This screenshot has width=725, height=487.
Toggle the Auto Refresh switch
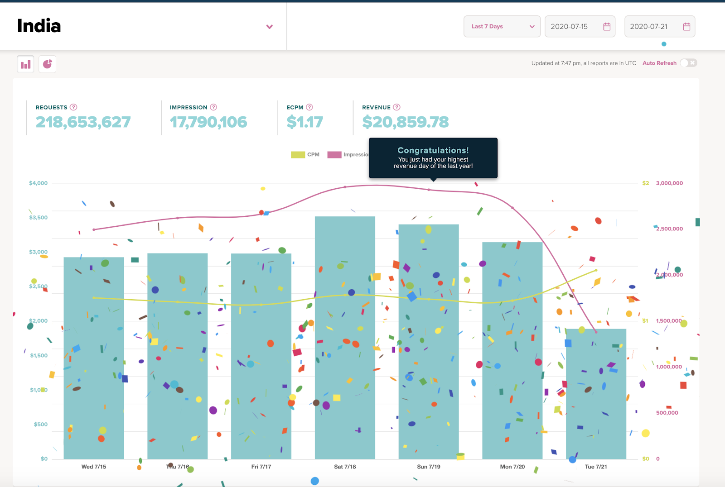tap(689, 63)
